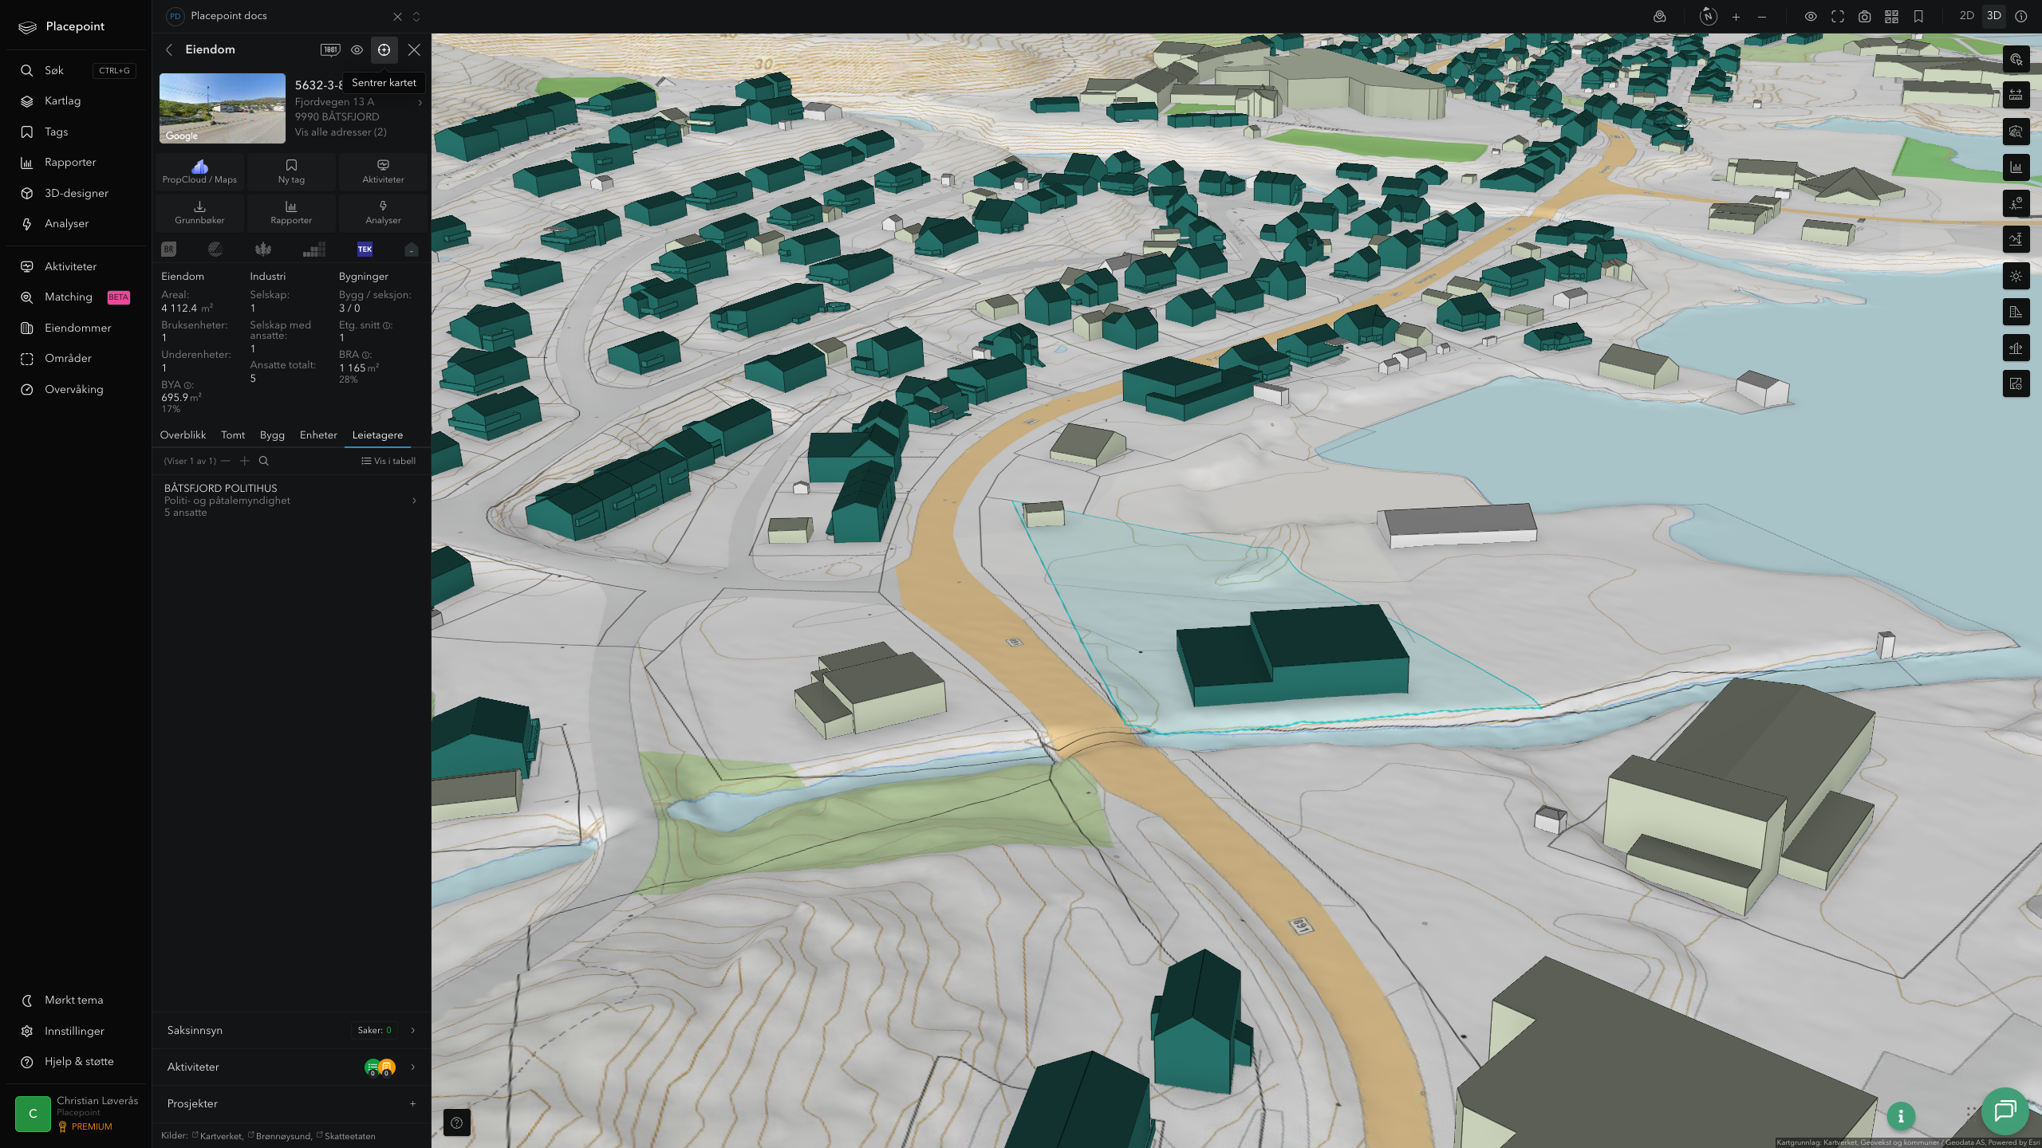Viewport: 2042px width, 1148px height.
Task: Toggle map visibility eye in top toolbar
Action: click(1811, 17)
